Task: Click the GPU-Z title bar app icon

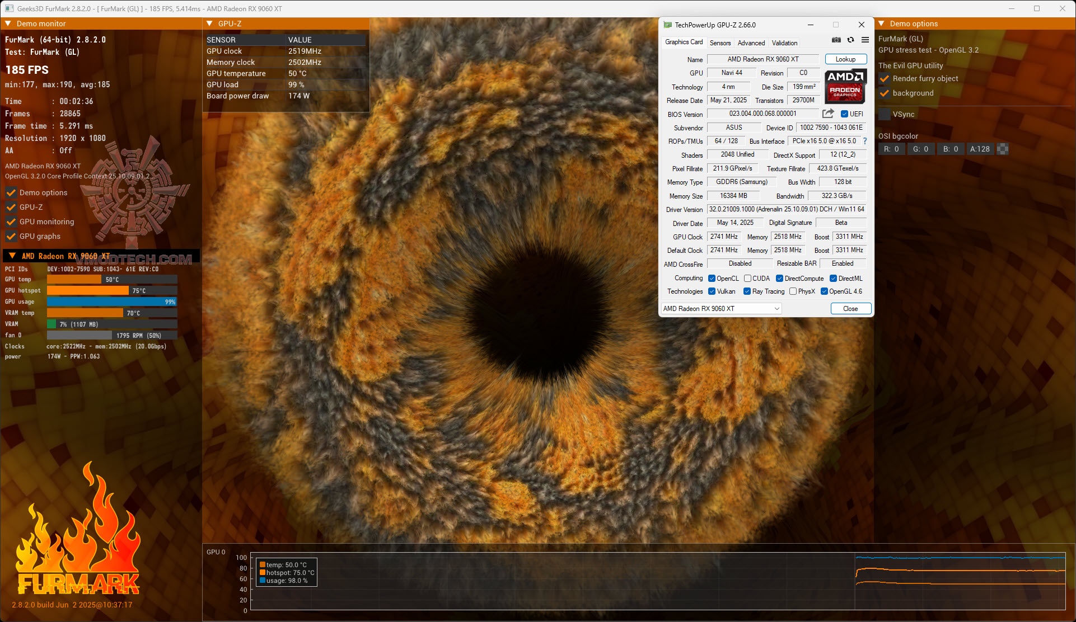Action: [x=667, y=25]
